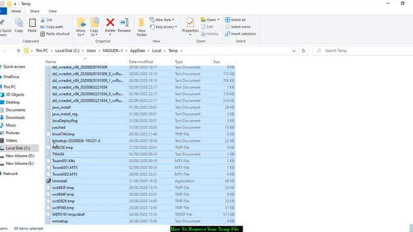Switch to the View ribbon tab
The height and width of the screenshot is (232, 413).
pyautogui.click(x=53, y=12)
